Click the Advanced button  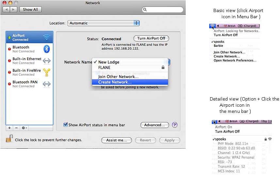coord(155,125)
